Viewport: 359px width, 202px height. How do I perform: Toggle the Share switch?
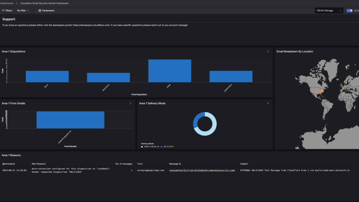(349, 11)
